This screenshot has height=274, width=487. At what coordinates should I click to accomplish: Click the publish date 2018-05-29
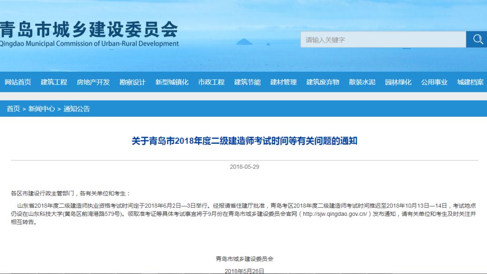(244, 167)
